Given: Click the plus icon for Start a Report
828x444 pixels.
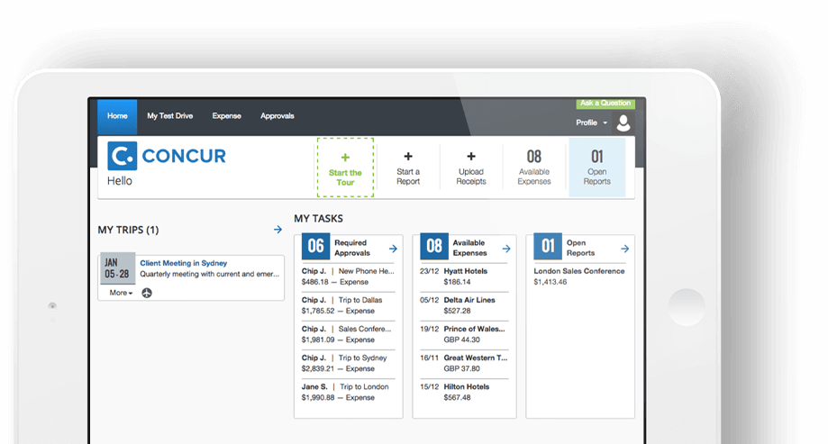Looking at the screenshot, I should (x=408, y=157).
